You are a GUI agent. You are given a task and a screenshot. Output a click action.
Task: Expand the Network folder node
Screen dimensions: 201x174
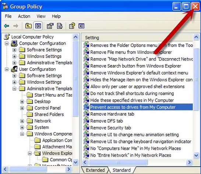22,121
